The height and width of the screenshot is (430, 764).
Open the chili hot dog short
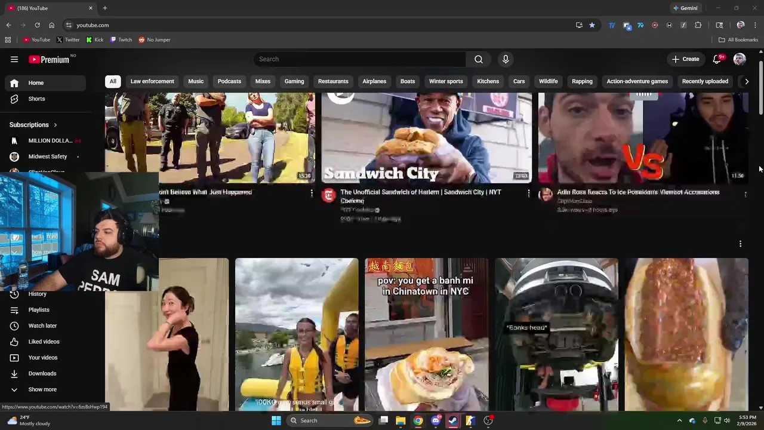click(x=686, y=334)
